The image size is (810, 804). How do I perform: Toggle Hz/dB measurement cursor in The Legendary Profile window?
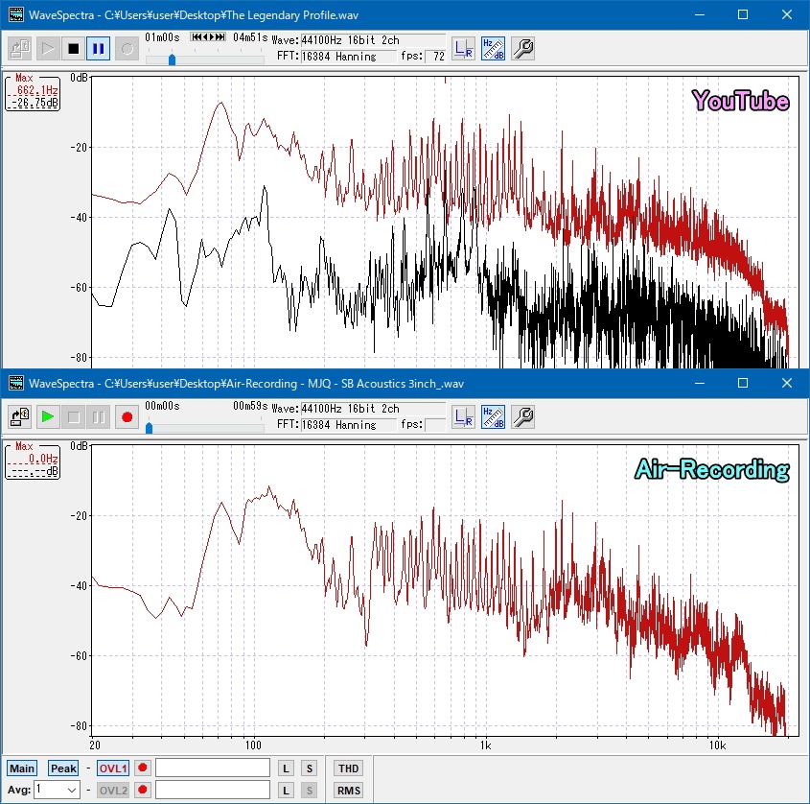pyautogui.click(x=493, y=49)
